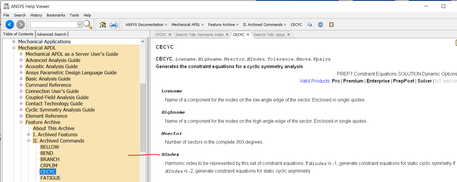Open the page in browser globe icon

pos(321,24)
